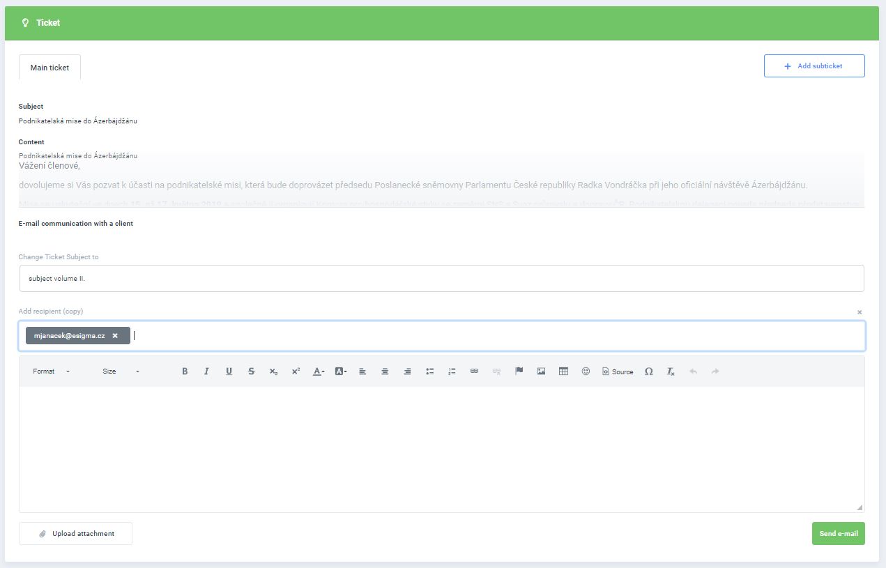Toggle strikethrough formatting
Viewport: 886px width, 568px height.
pos(251,371)
